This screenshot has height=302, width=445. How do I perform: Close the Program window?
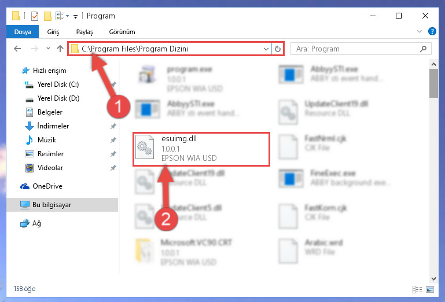click(x=425, y=16)
